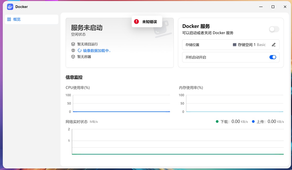Click the layers icon beside 暂无项目运行

(x=73, y=44)
